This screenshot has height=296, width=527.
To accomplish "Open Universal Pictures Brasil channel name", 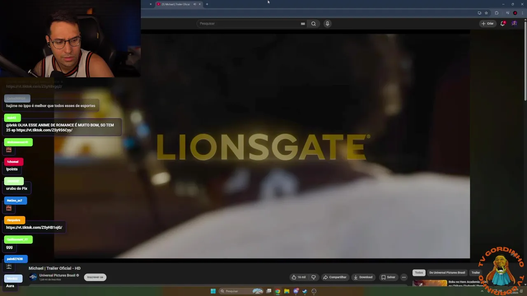I will pos(57,275).
